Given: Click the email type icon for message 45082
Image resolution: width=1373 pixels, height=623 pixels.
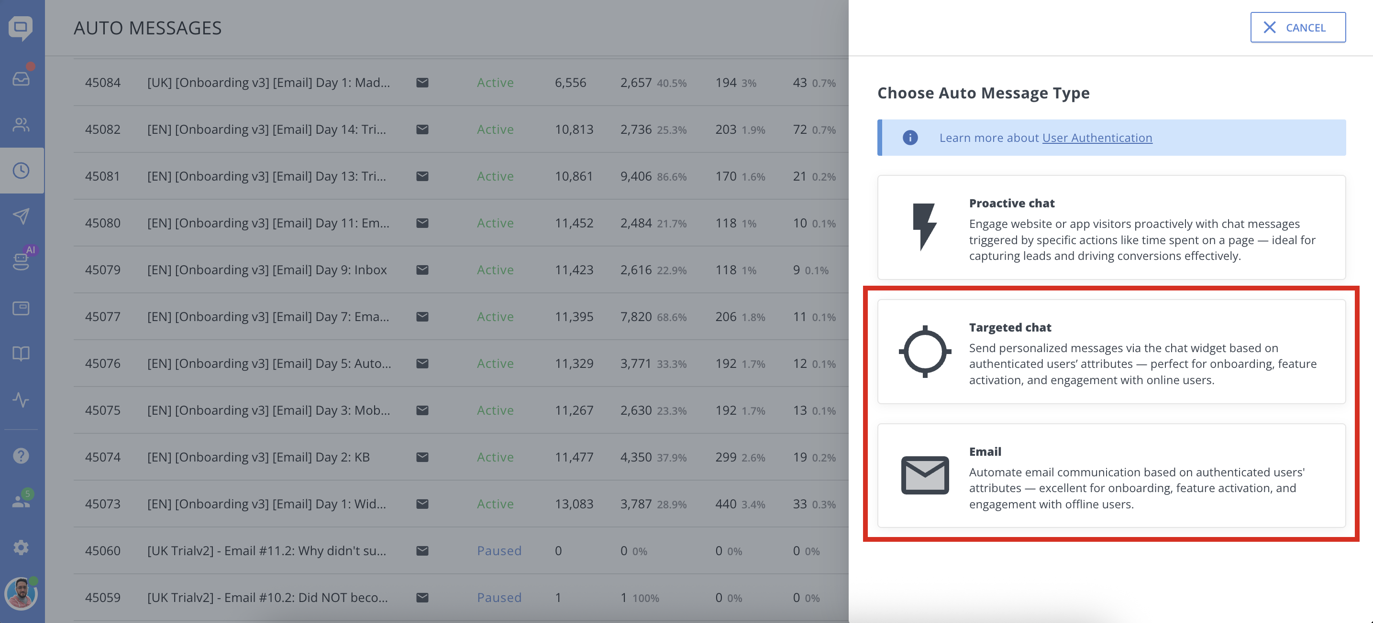Looking at the screenshot, I should (422, 129).
